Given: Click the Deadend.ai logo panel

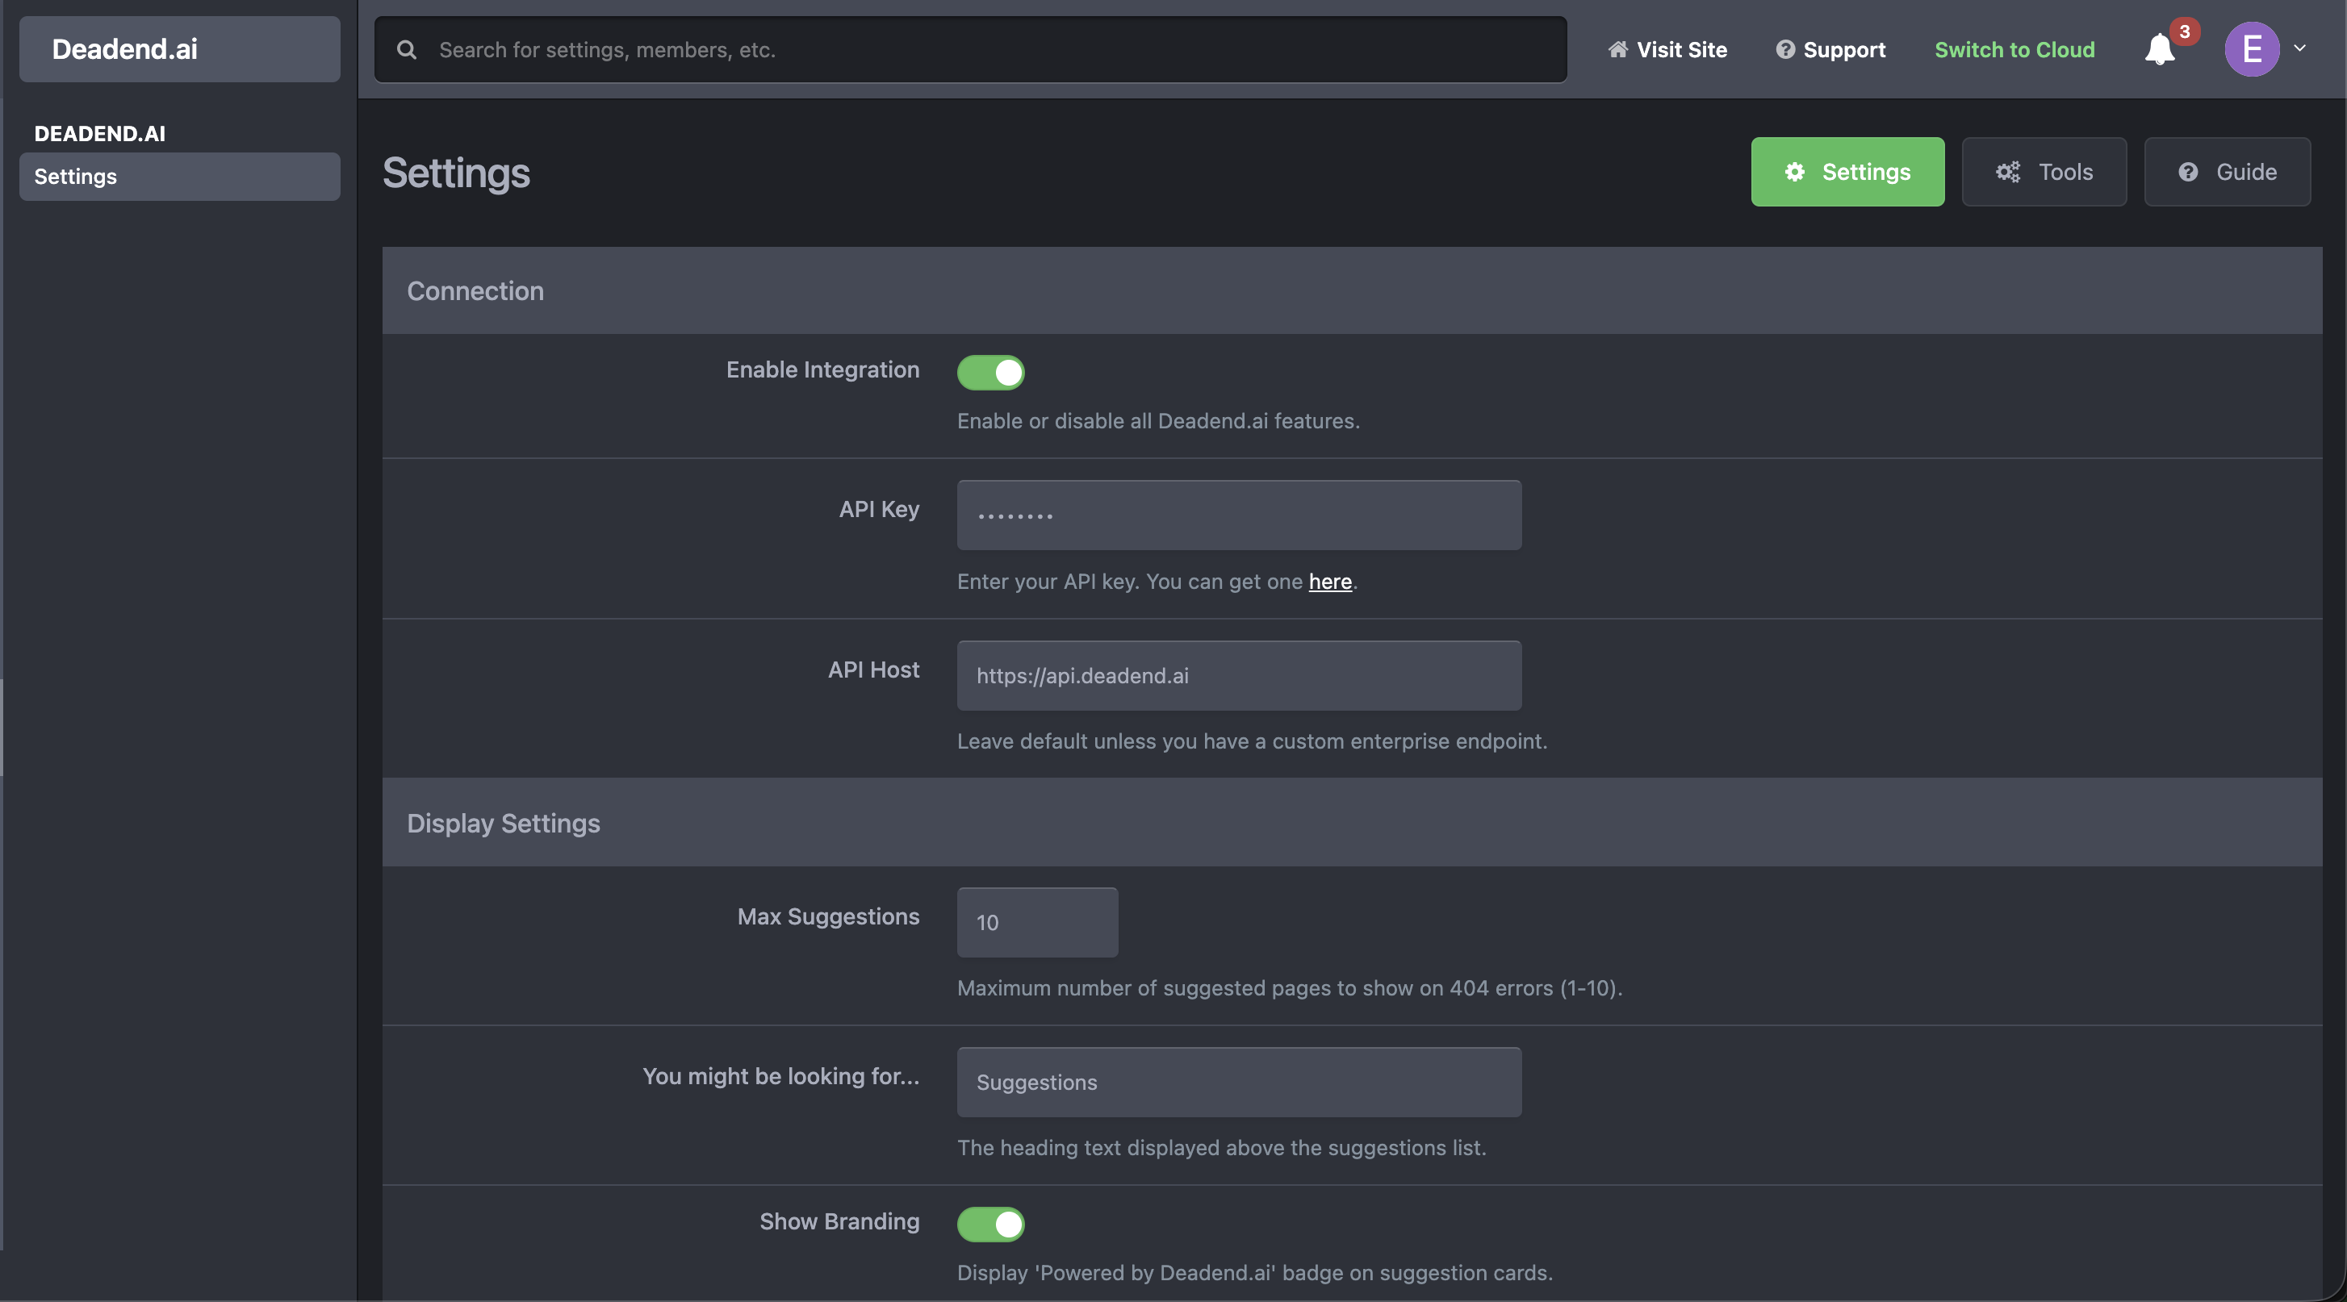Looking at the screenshot, I should point(178,48).
